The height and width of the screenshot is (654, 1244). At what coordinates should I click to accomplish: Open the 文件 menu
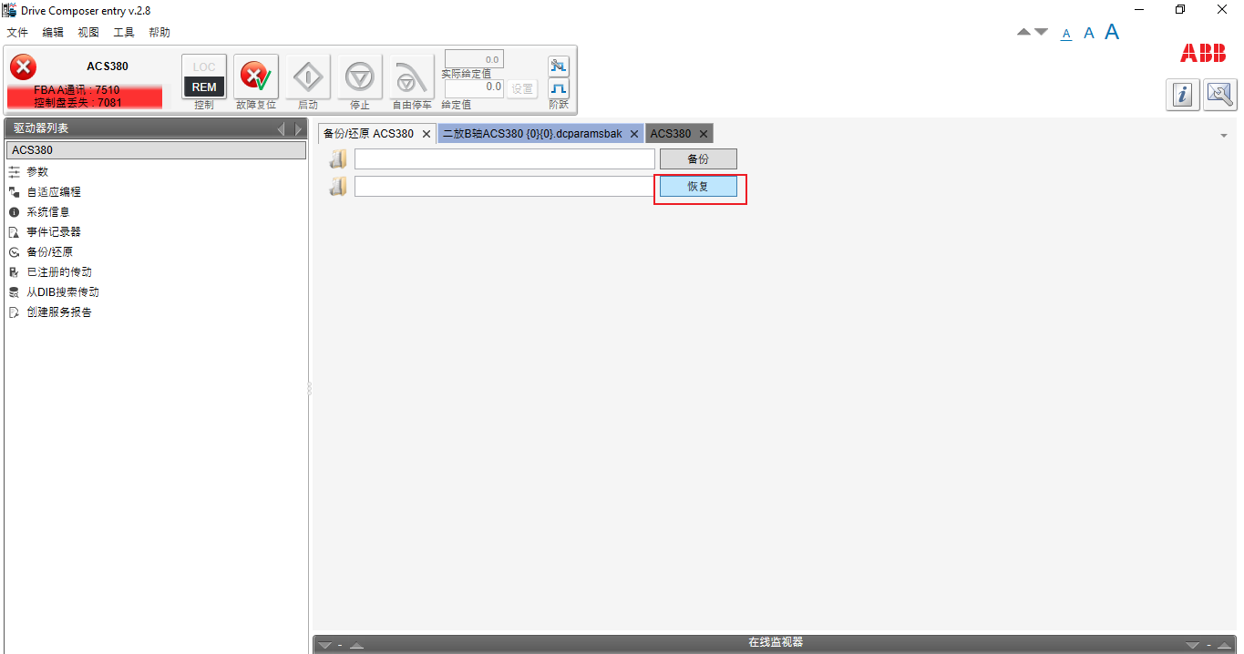coord(17,32)
